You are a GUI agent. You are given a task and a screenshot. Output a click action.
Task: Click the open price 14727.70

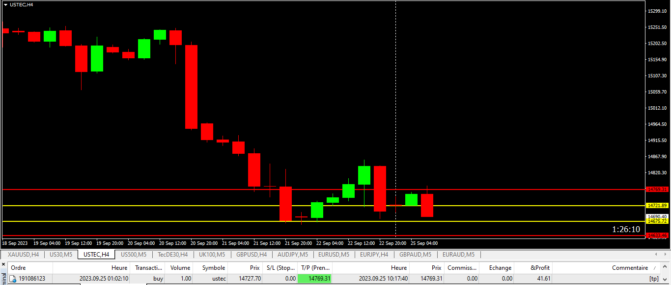coord(250,279)
